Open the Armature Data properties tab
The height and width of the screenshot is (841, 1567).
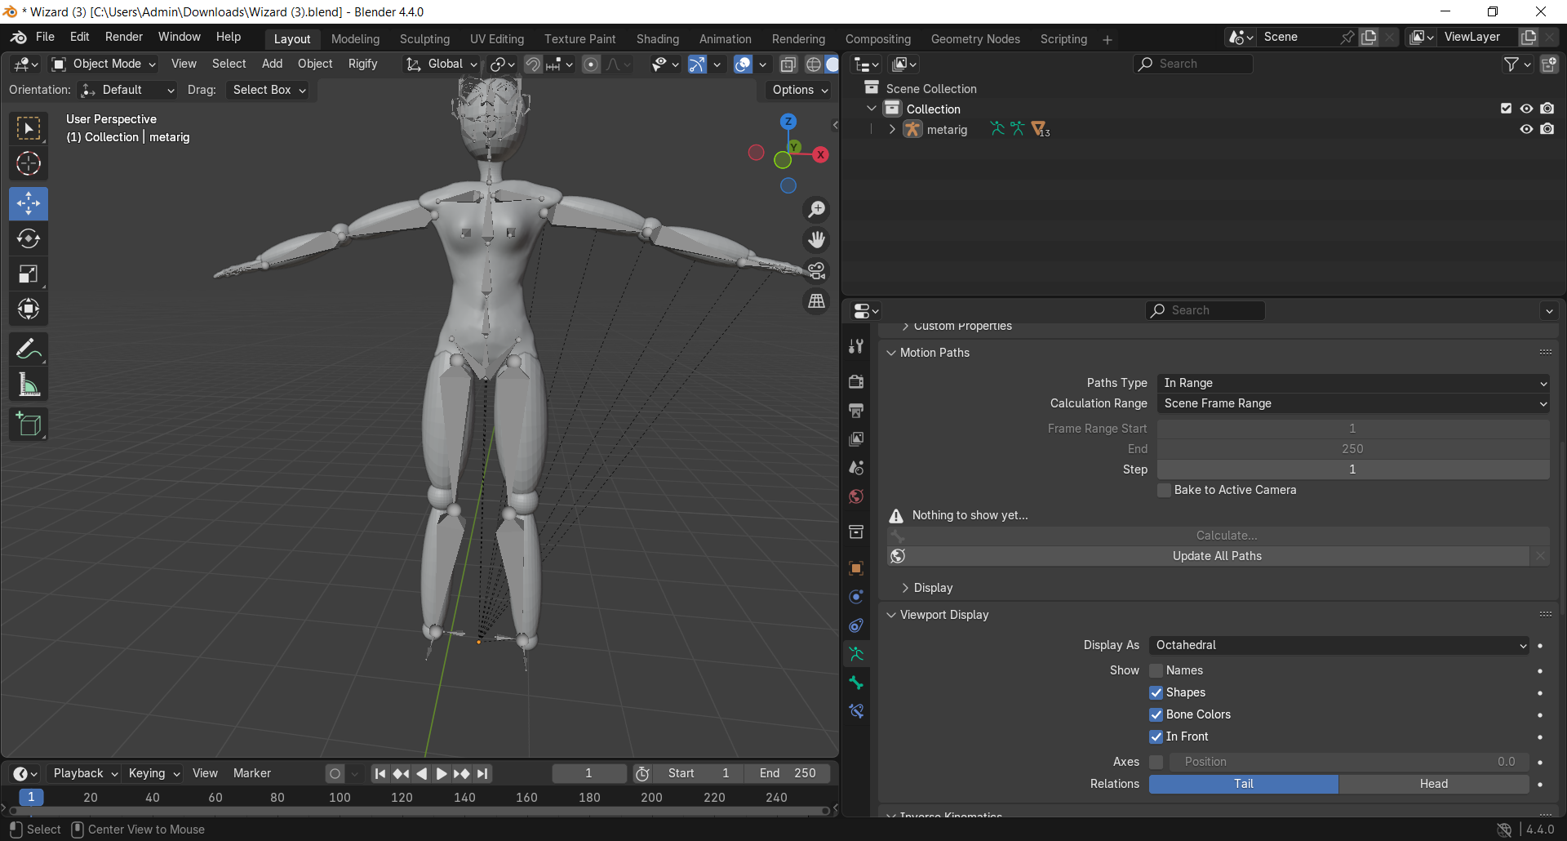pyautogui.click(x=856, y=654)
